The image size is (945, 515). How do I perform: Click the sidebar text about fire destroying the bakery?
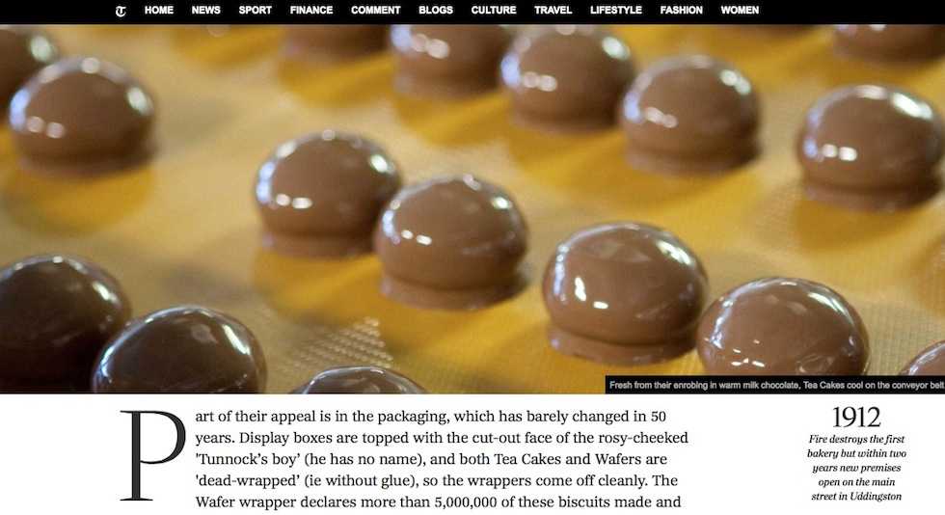click(x=856, y=468)
